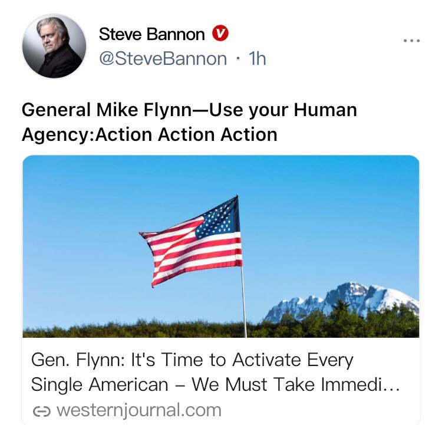
Task: Click the Steve Bannon display name
Action: (x=151, y=34)
